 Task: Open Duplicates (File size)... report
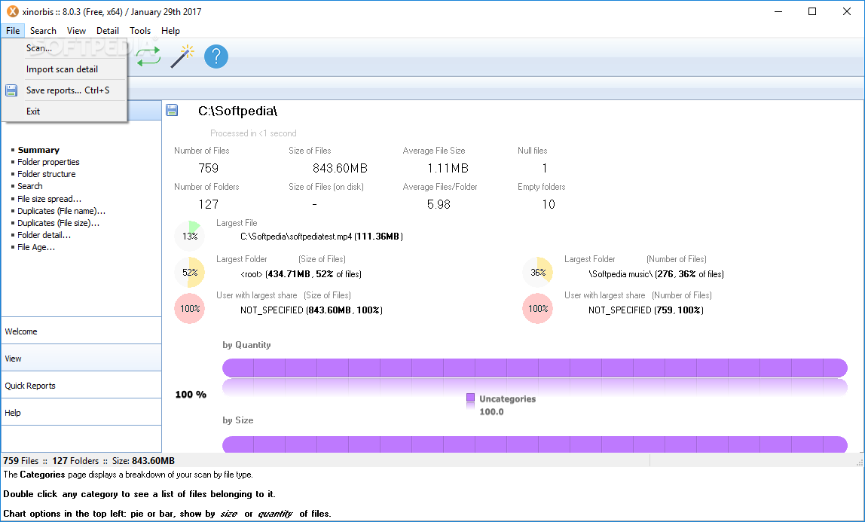59,223
